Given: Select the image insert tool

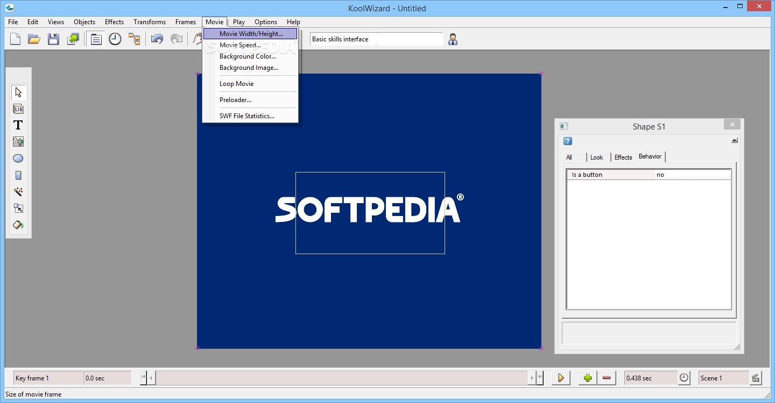Looking at the screenshot, I should pyautogui.click(x=18, y=142).
